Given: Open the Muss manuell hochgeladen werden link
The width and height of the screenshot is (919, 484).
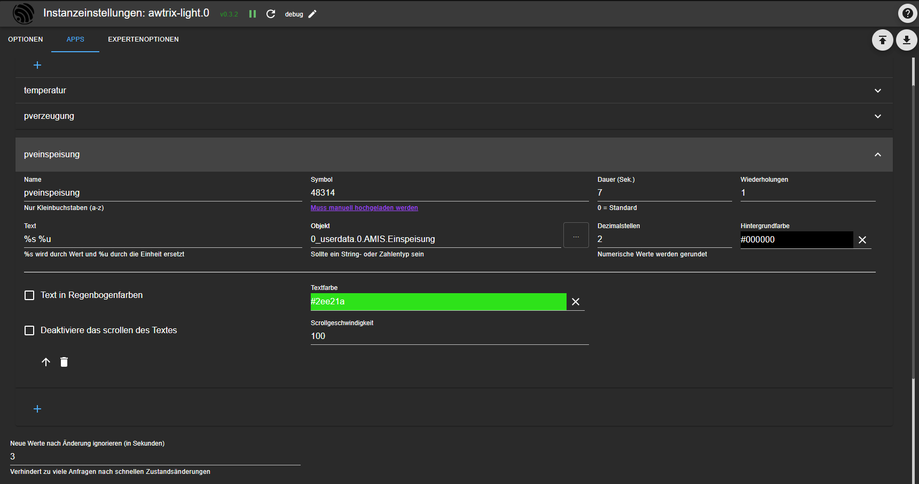Looking at the screenshot, I should coord(364,208).
